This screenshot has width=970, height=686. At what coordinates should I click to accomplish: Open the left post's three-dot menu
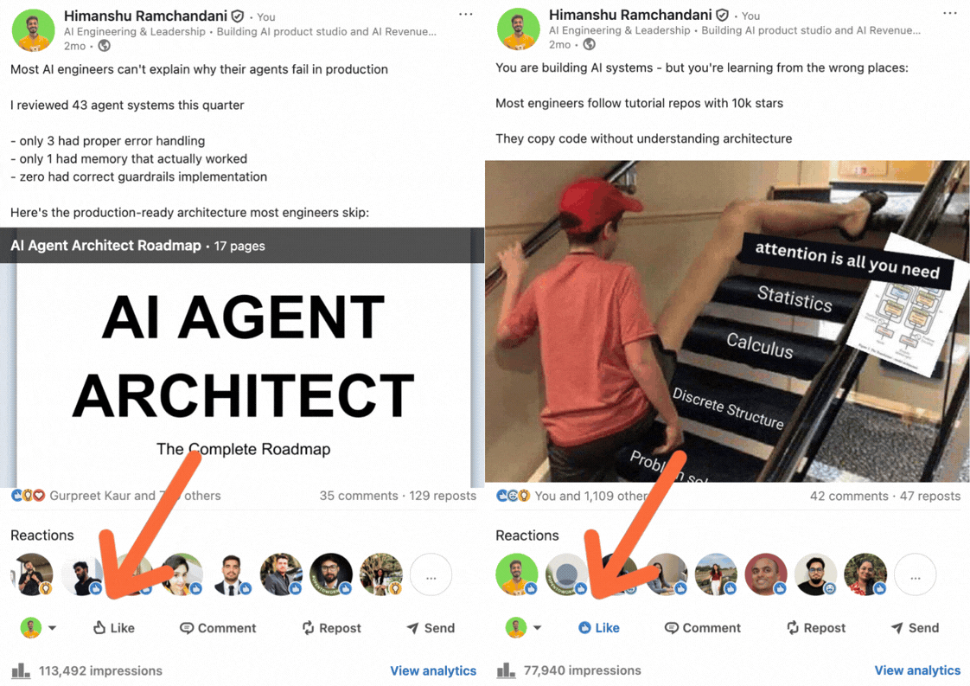point(465,14)
